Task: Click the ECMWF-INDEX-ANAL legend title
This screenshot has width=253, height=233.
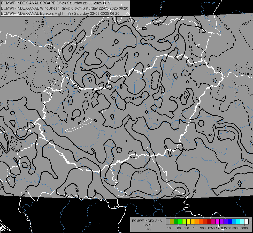Action: (148, 221)
